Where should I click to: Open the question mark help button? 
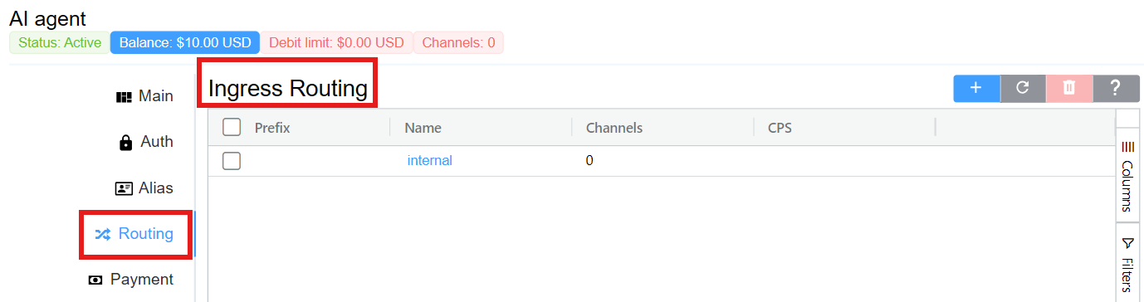[x=1116, y=88]
